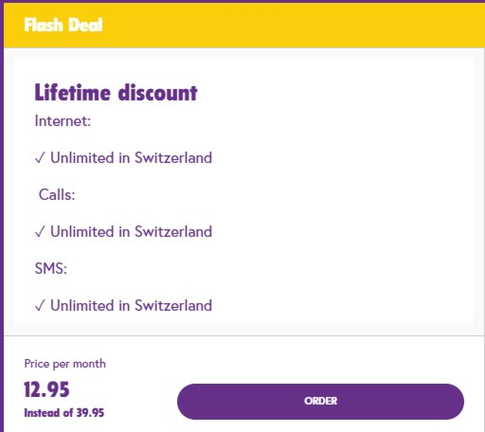Click Unlimited in Switzerland text below Calls
Screen dimensions: 485x432
pos(131,232)
